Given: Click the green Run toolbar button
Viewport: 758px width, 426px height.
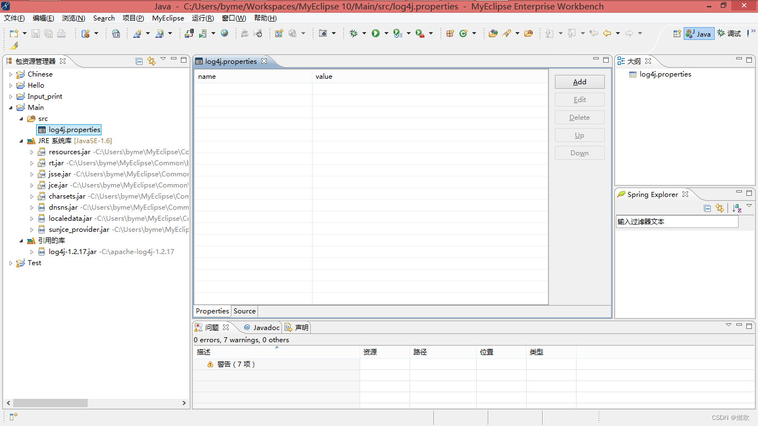Looking at the screenshot, I should click(376, 33).
